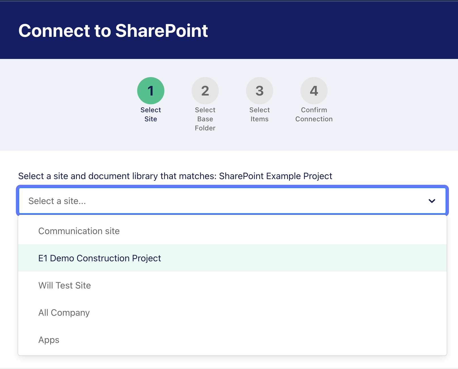Image resolution: width=458 pixels, height=369 pixels.
Task: Click the dropdown chevron arrow
Action: point(432,201)
